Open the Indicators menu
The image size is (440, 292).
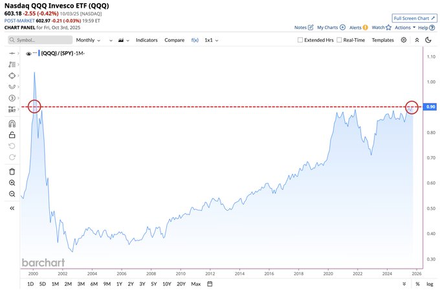[x=146, y=40]
